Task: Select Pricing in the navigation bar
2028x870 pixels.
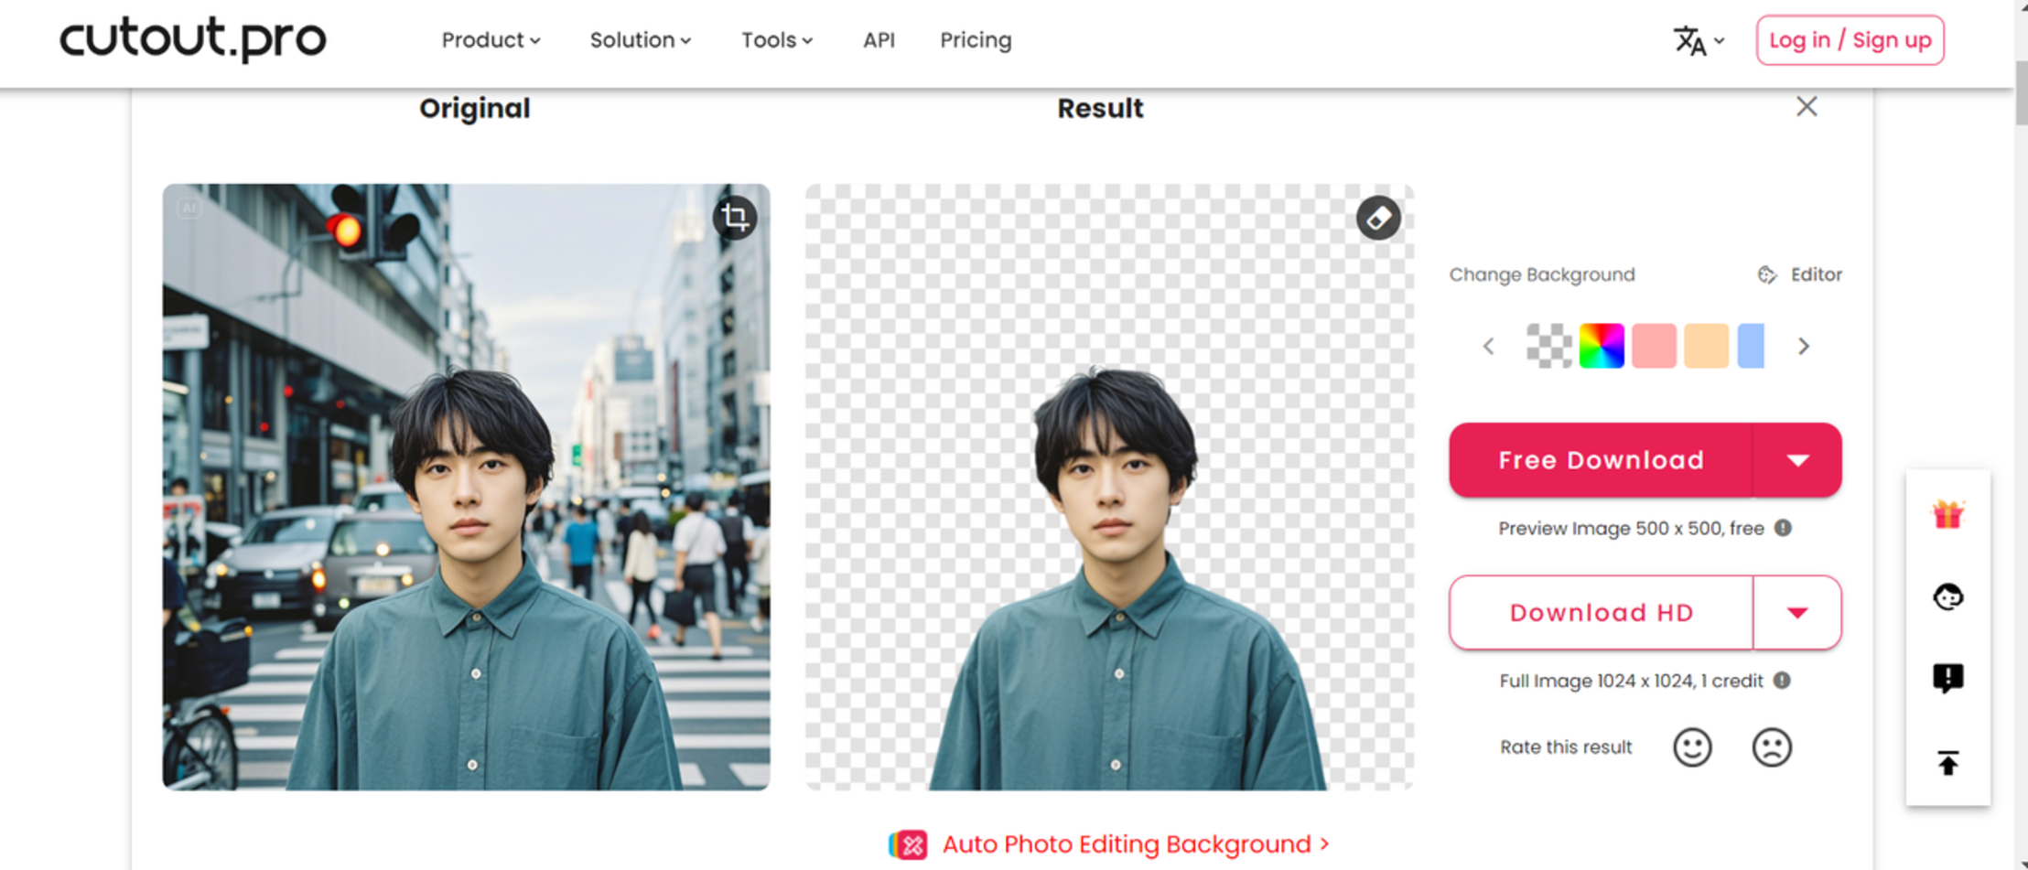Action: click(975, 40)
